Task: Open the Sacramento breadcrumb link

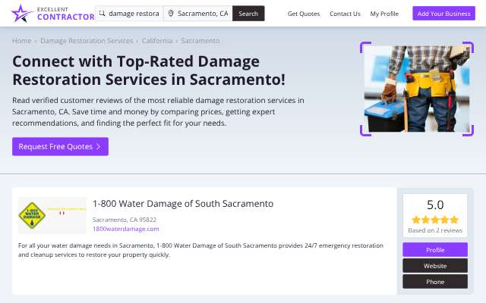Action: click(x=200, y=41)
